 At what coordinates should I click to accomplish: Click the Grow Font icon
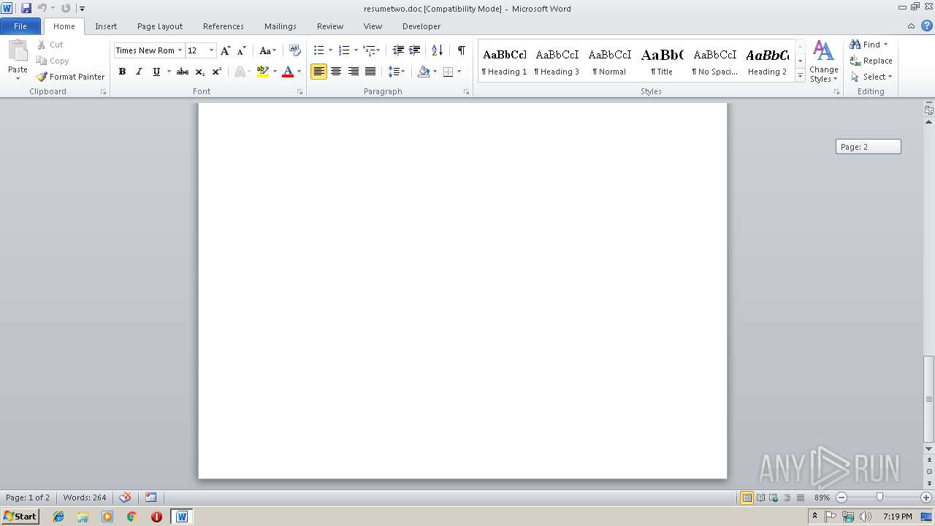point(226,50)
